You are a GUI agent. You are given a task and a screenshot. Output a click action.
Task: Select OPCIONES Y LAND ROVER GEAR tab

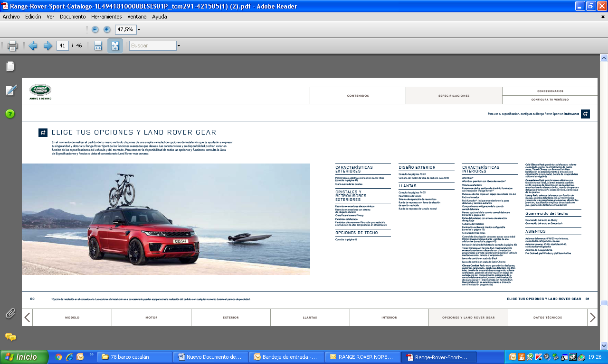(468, 318)
